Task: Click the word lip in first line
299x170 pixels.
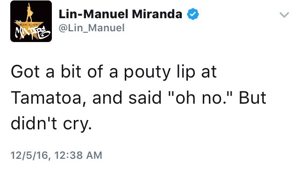Action: (x=186, y=72)
